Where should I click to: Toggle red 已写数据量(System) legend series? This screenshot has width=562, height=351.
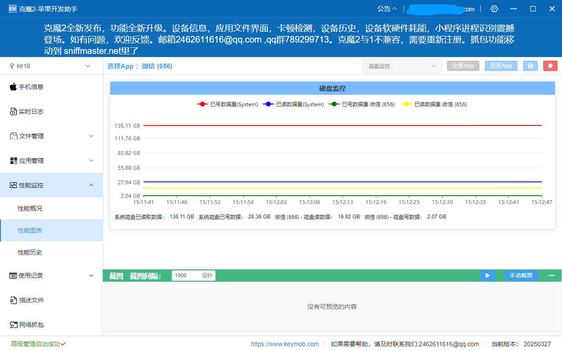[x=227, y=104]
